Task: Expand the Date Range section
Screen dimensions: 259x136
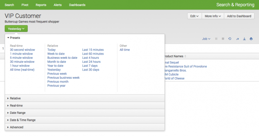Action: pyautogui.click(x=85, y=113)
